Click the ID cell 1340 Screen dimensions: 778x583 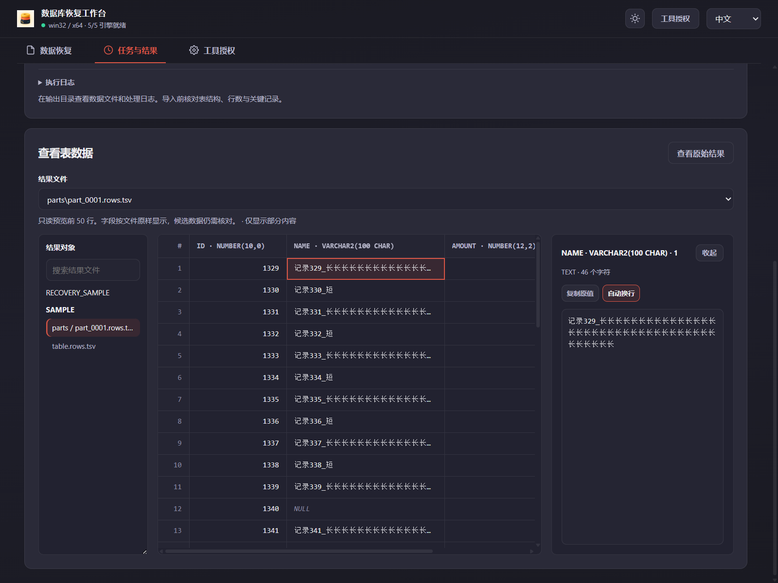[238, 509]
